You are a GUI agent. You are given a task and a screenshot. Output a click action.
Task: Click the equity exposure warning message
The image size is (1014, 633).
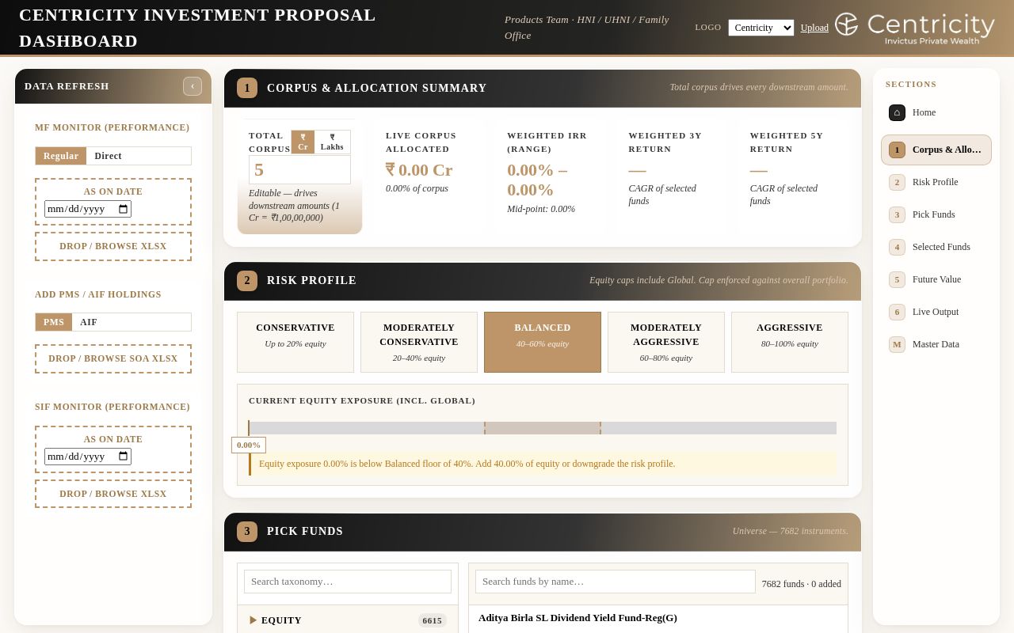point(543,464)
